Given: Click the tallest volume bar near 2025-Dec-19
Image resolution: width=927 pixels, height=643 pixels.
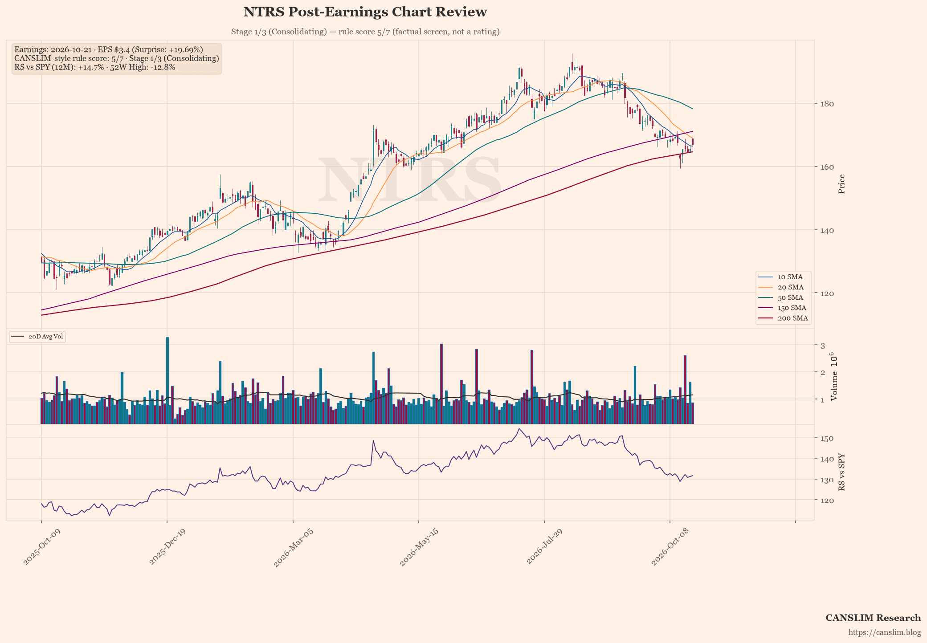Looking at the screenshot, I should point(167,380).
